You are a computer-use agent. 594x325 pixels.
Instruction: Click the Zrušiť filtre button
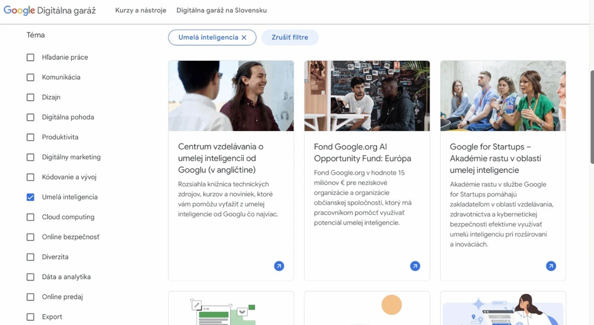tap(290, 38)
